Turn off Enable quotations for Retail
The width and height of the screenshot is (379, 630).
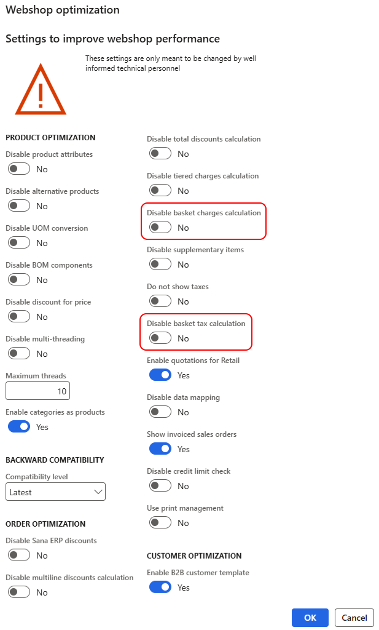coord(160,375)
